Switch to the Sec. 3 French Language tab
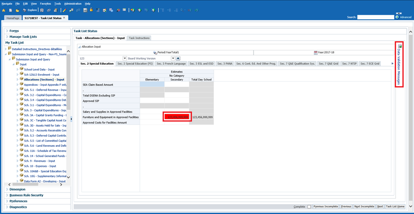This screenshot has width=414, height=214. click(x=171, y=63)
